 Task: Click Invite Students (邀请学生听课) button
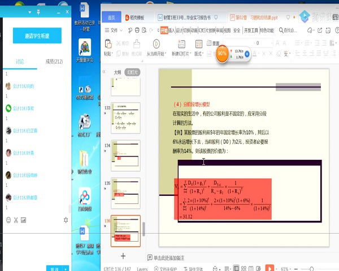coord(37,36)
